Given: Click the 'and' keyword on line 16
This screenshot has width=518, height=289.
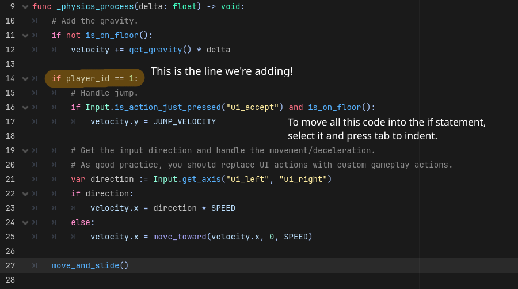Looking at the screenshot, I should [x=296, y=107].
